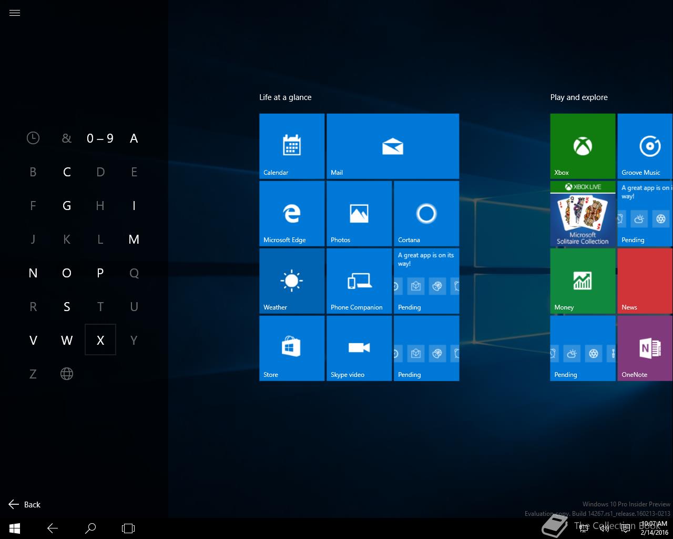Open taskbar search magnifier
This screenshot has height=539, width=673.
(x=90, y=528)
